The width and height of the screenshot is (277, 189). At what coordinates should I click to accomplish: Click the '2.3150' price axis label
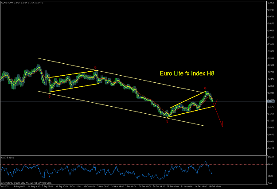point(271,58)
